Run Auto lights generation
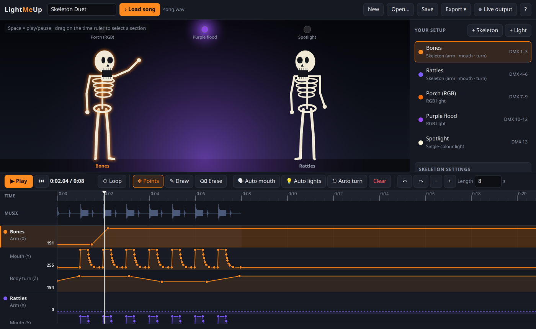This screenshot has width=536, height=329. (304, 181)
